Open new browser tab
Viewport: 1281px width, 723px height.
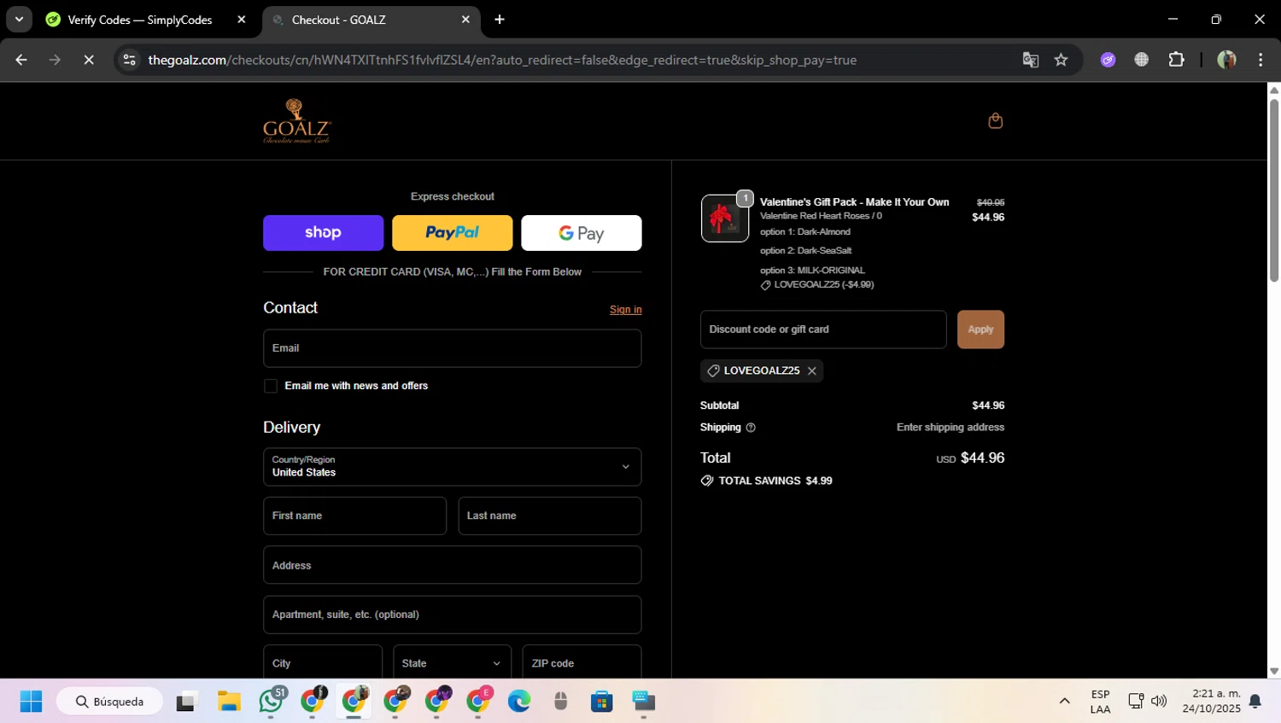[x=500, y=20]
